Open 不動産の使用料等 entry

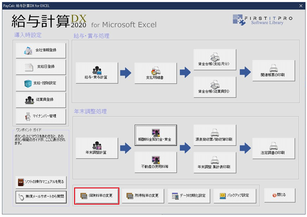(156, 162)
